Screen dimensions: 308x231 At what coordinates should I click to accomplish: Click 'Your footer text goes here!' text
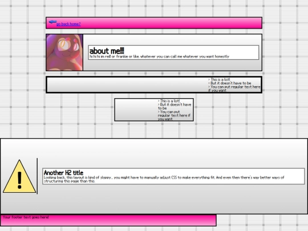26,217
